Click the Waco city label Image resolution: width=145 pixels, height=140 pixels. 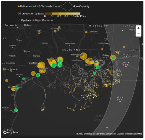pos(19,40)
